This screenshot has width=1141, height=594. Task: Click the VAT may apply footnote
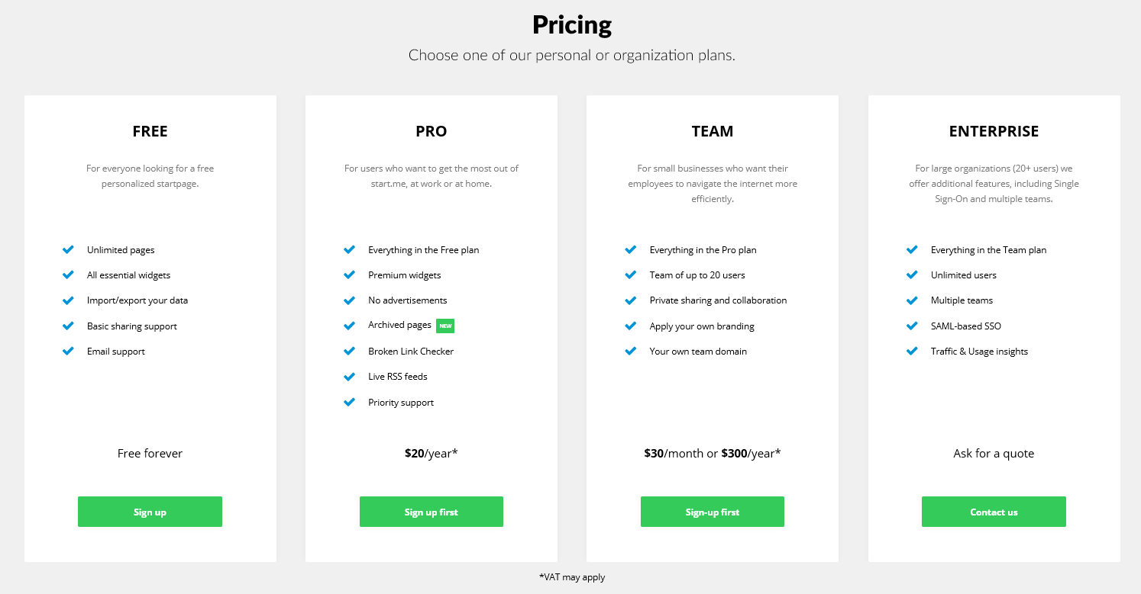click(x=571, y=577)
